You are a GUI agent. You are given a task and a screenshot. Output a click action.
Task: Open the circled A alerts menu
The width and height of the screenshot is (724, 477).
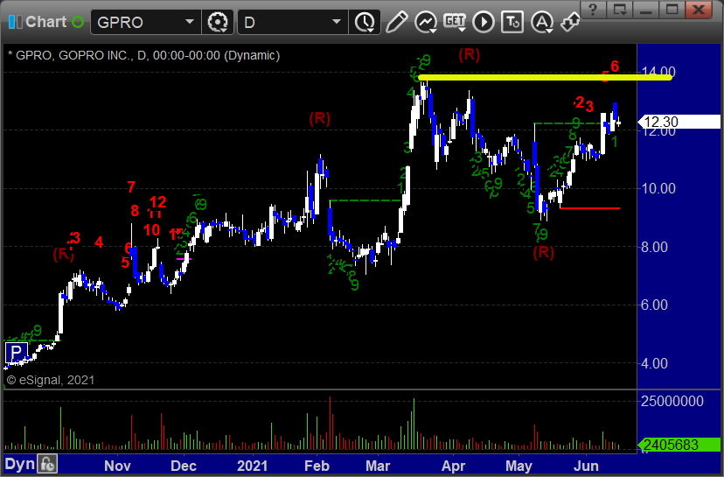[541, 22]
